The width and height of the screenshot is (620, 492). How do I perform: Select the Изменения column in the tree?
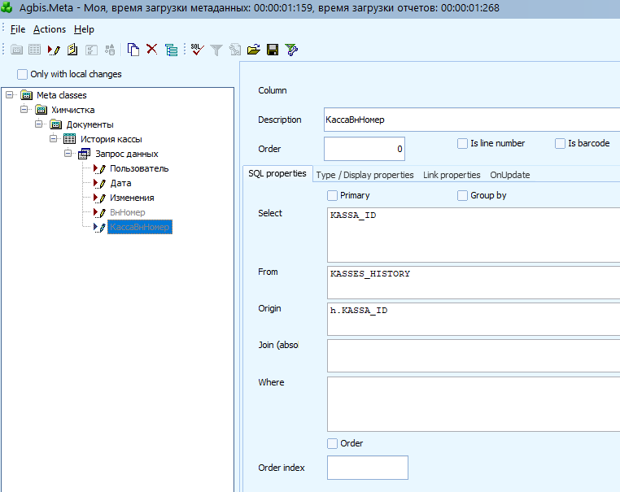(x=132, y=198)
